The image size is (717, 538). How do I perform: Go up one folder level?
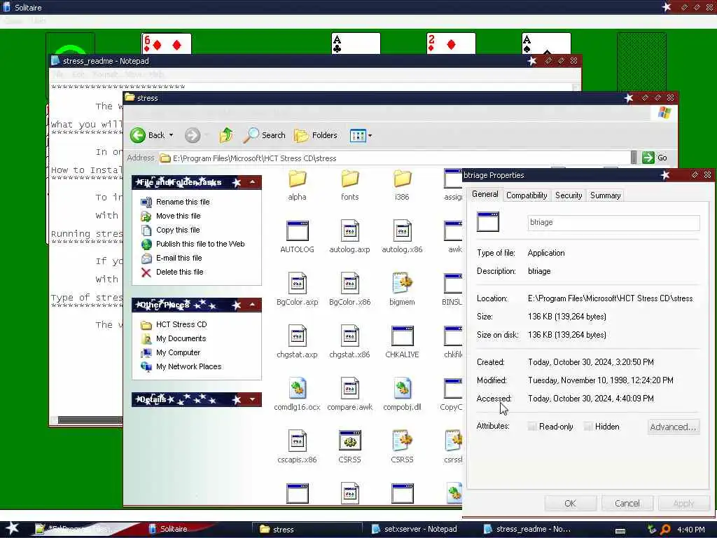pyautogui.click(x=226, y=135)
